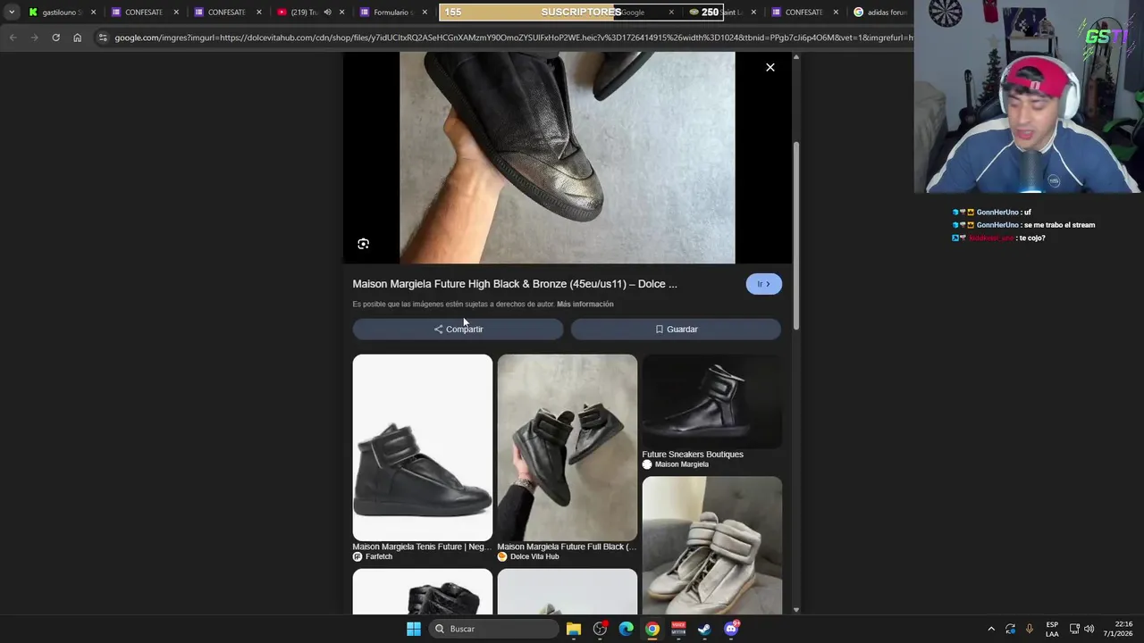Close the (219) YouTube tab

tap(341, 13)
